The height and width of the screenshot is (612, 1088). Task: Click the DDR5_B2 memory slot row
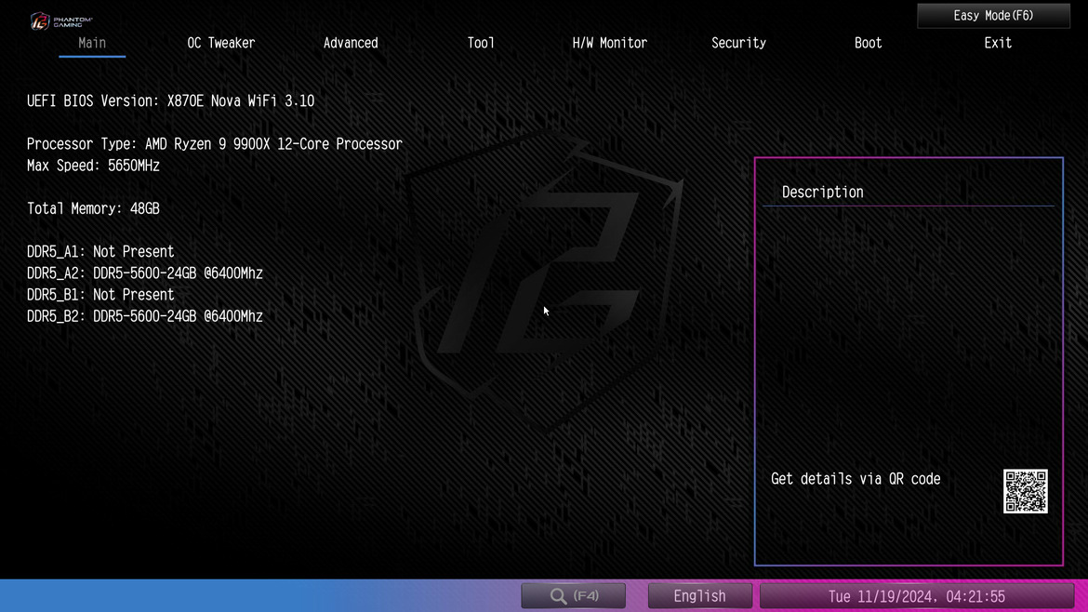pos(145,316)
